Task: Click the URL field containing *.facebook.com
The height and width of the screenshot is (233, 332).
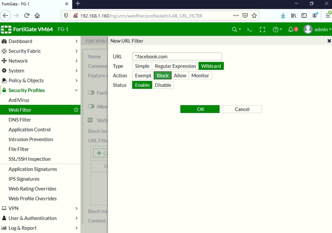Action: click(177, 56)
